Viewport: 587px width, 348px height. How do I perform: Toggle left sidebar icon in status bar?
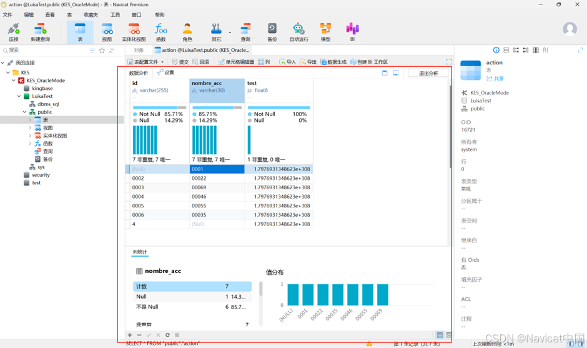coord(571,344)
